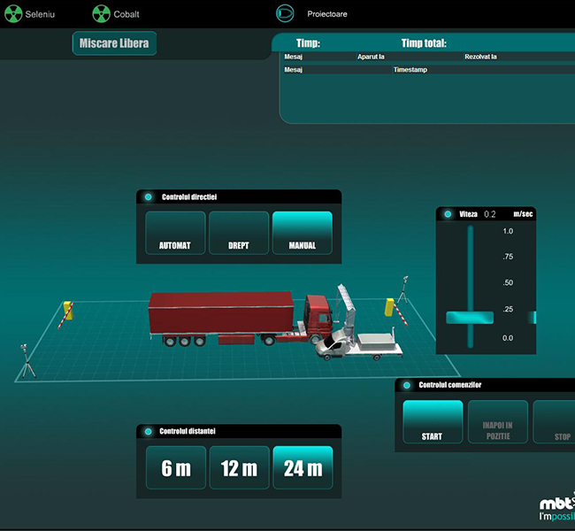Click the Controlul comenzilor panel indicator dot
The height and width of the screenshot is (531, 575).
point(406,385)
